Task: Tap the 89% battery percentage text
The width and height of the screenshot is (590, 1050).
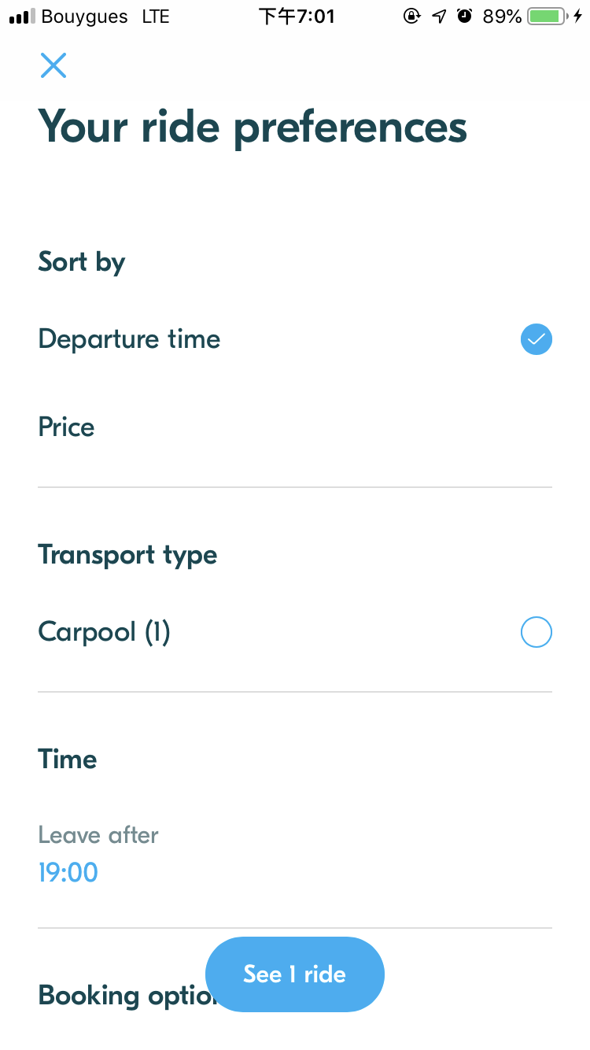Action: [502, 17]
